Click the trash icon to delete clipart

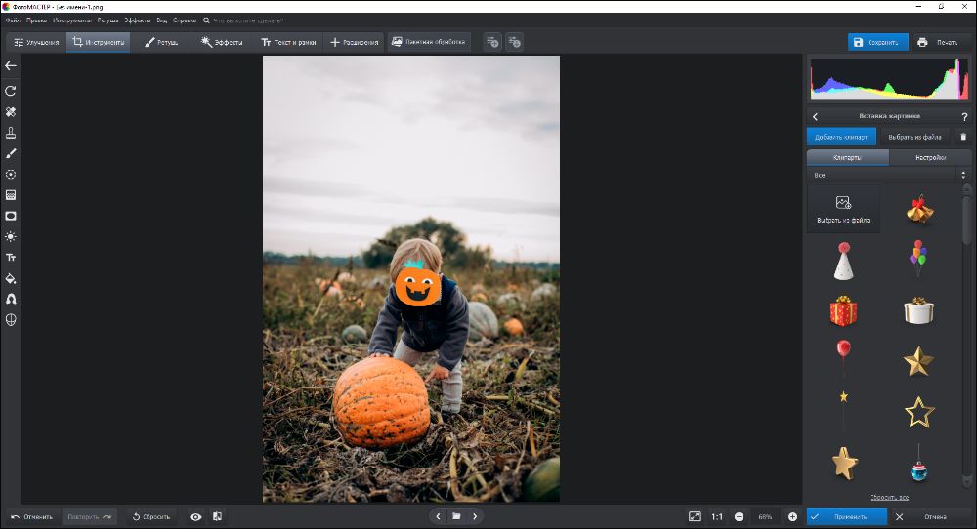click(962, 137)
